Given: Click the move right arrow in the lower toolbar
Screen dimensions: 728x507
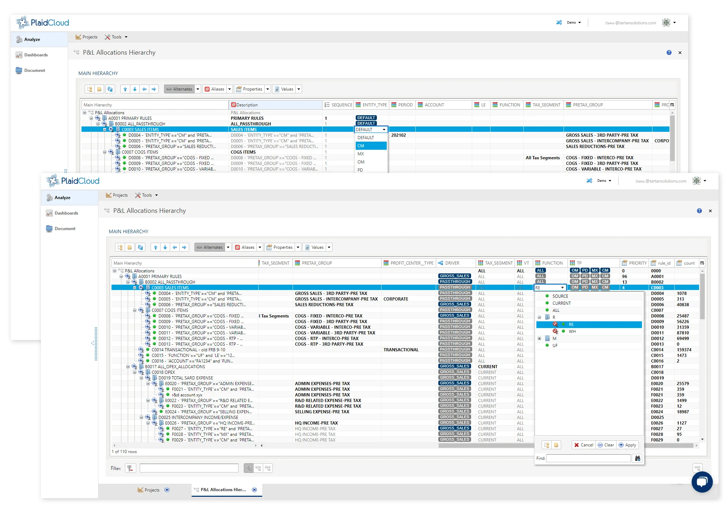Looking at the screenshot, I should (184, 247).
